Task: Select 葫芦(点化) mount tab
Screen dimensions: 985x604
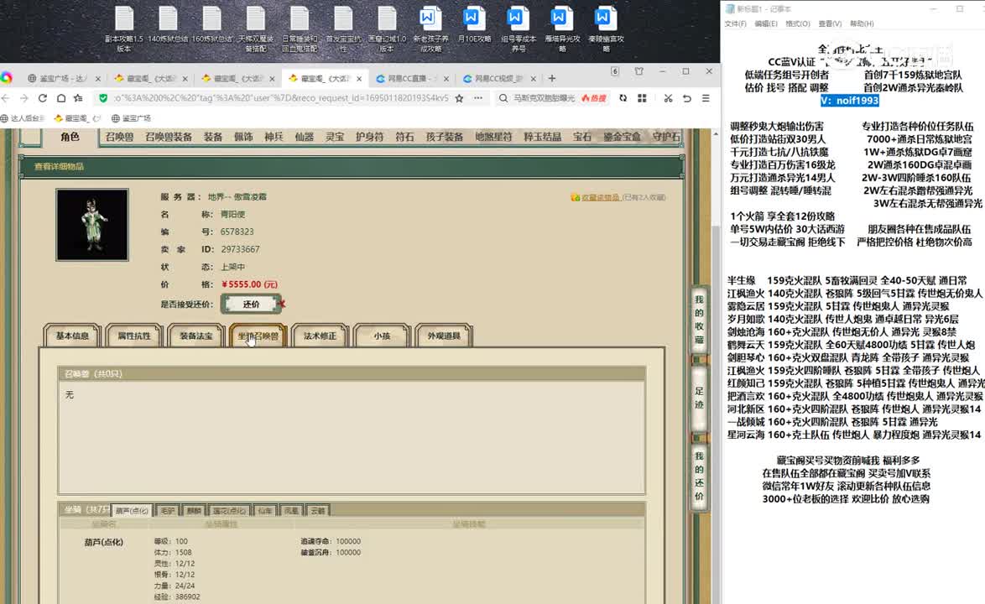Action: [x=132, y=510]
